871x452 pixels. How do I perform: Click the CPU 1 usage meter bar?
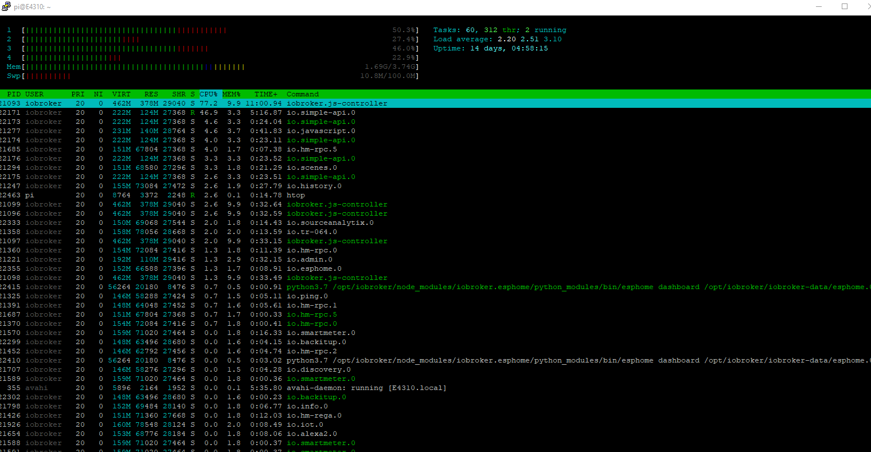click(x=220, y=30)
